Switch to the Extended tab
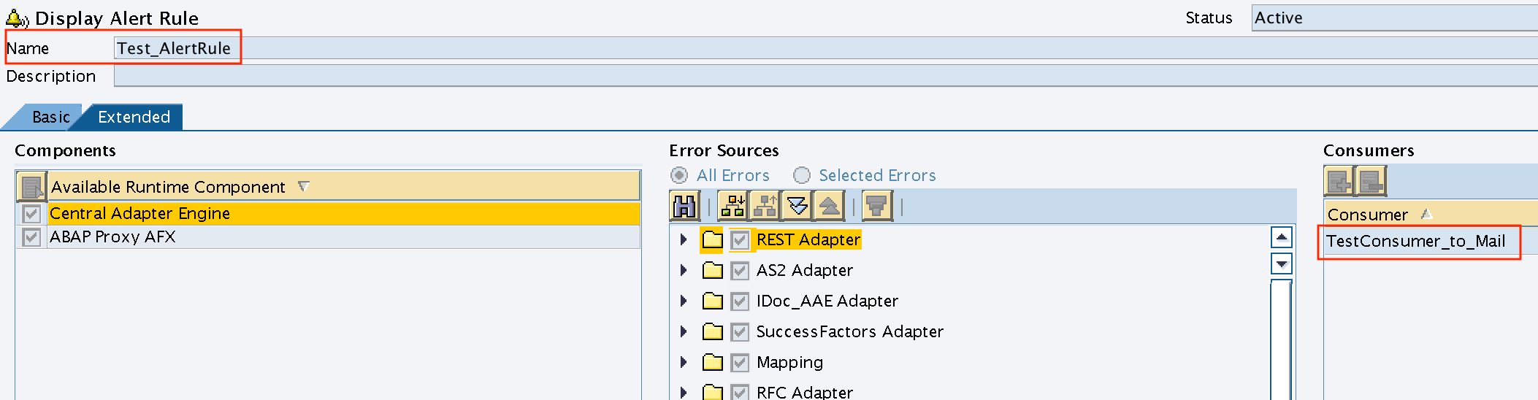The width and height of the screenshot is (1538, 400). tap(134, 117)
